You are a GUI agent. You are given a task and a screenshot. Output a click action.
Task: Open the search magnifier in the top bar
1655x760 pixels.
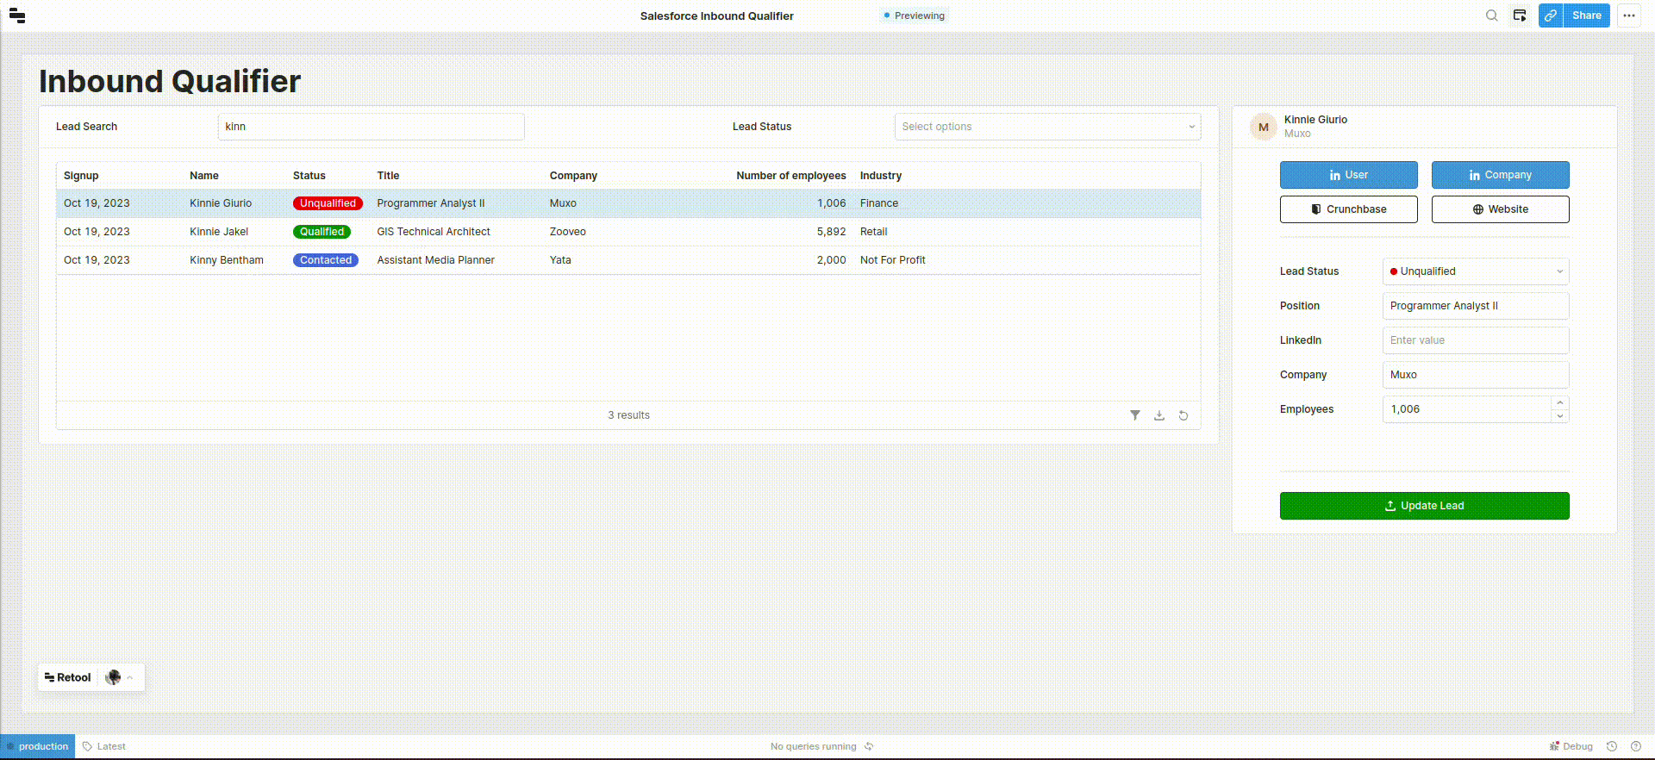[1492, 16]
